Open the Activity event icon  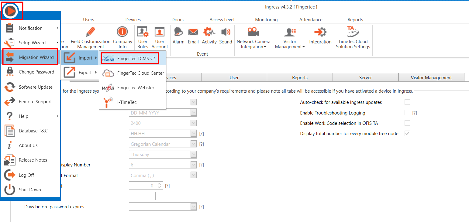[x=209, y=36]
